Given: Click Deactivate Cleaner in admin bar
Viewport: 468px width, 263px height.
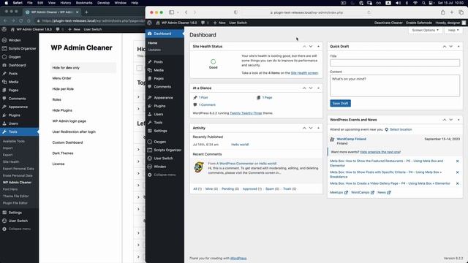Looking at the screenshot, I should (x=388, y=23).
